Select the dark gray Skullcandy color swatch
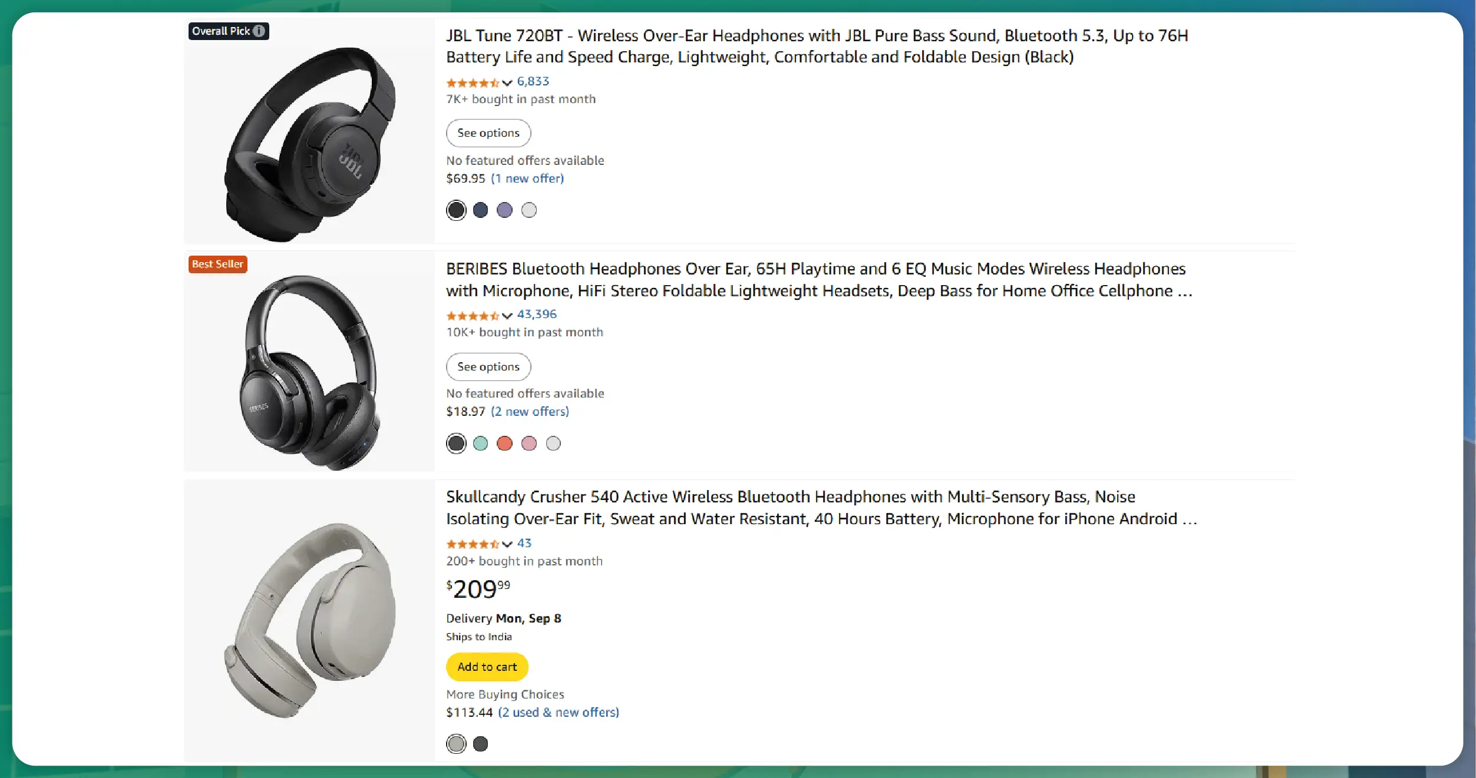Image resolution: width=1476 pixels, height=778 pixels. pyautogui.click(x=480, y=744)
